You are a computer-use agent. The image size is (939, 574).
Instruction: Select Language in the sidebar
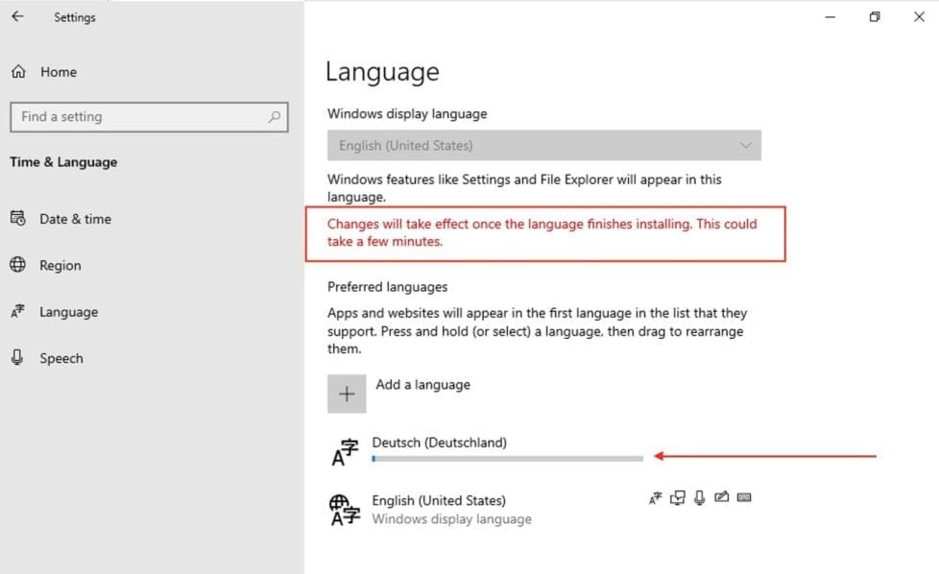coord(68,312)
